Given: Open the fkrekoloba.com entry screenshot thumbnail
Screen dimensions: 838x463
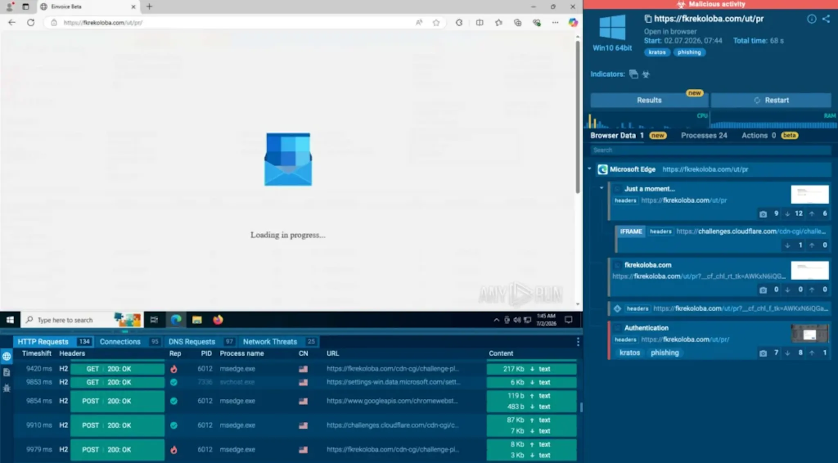Looking at the screenshot, I should tap(810, 270).
